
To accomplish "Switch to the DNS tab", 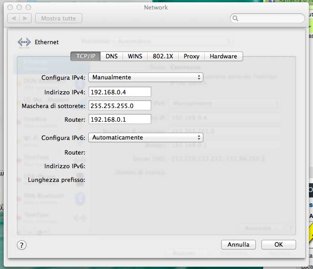I will pyautogui.click(x=111, y=56).
